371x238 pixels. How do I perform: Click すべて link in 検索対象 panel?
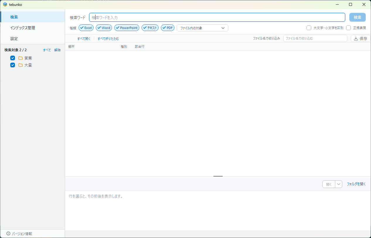coord(47,50)
